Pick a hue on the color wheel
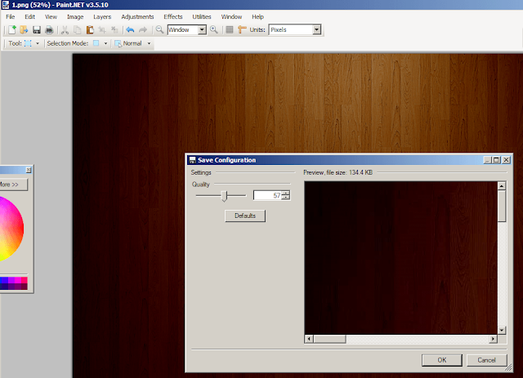 10,229
